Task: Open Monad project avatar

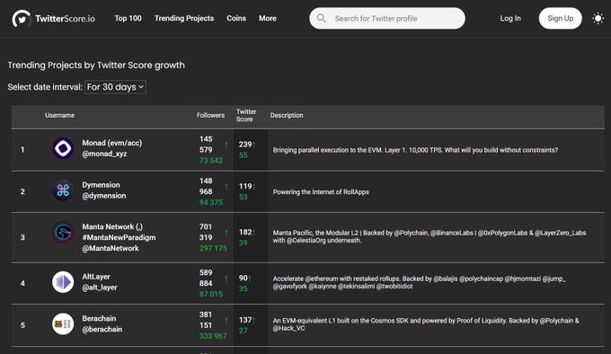Action: (63, 148)
